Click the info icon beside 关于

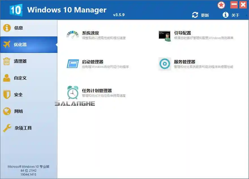click(225, 16)
